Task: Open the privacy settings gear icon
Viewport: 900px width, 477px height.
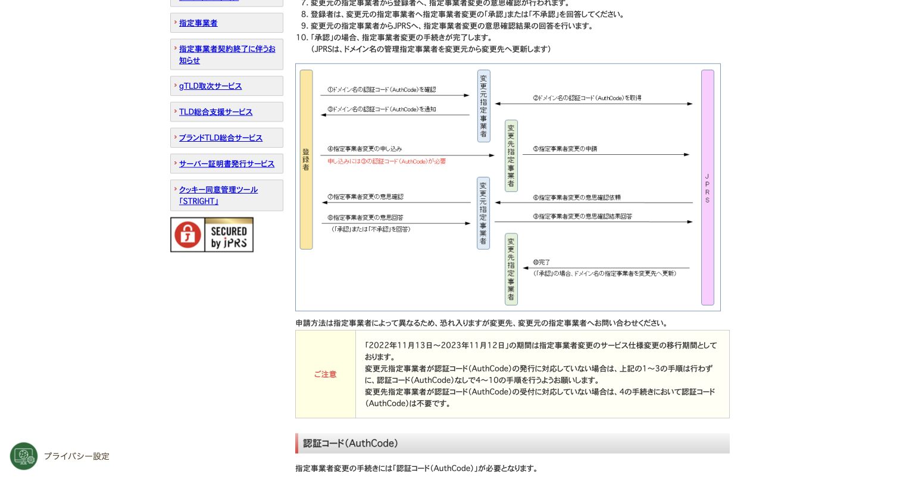Action: coord(24,456)
